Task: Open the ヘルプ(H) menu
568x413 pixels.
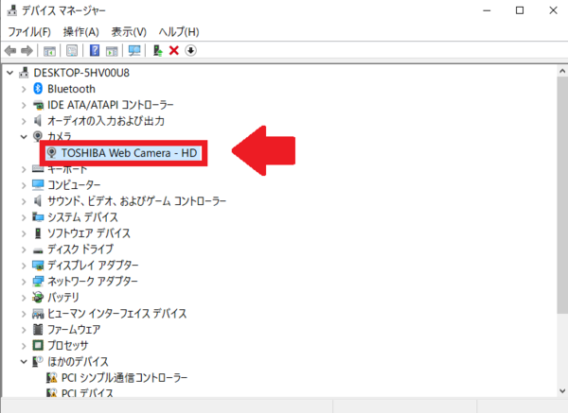Action: point(179,32)
